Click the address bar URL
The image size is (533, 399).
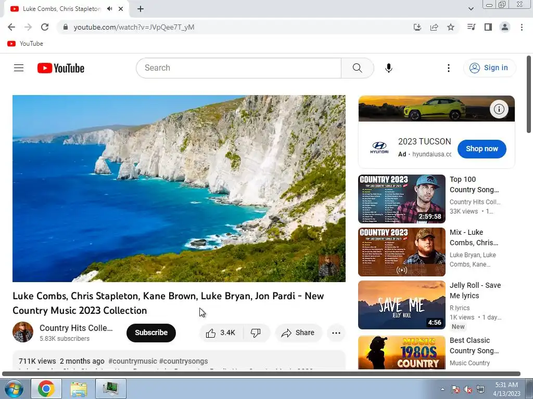pos(134,27)
